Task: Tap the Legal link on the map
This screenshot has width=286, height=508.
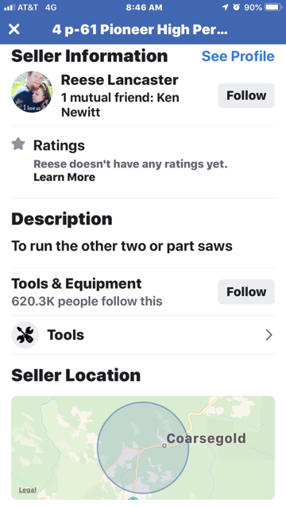Action: click(x=28, y=490)
